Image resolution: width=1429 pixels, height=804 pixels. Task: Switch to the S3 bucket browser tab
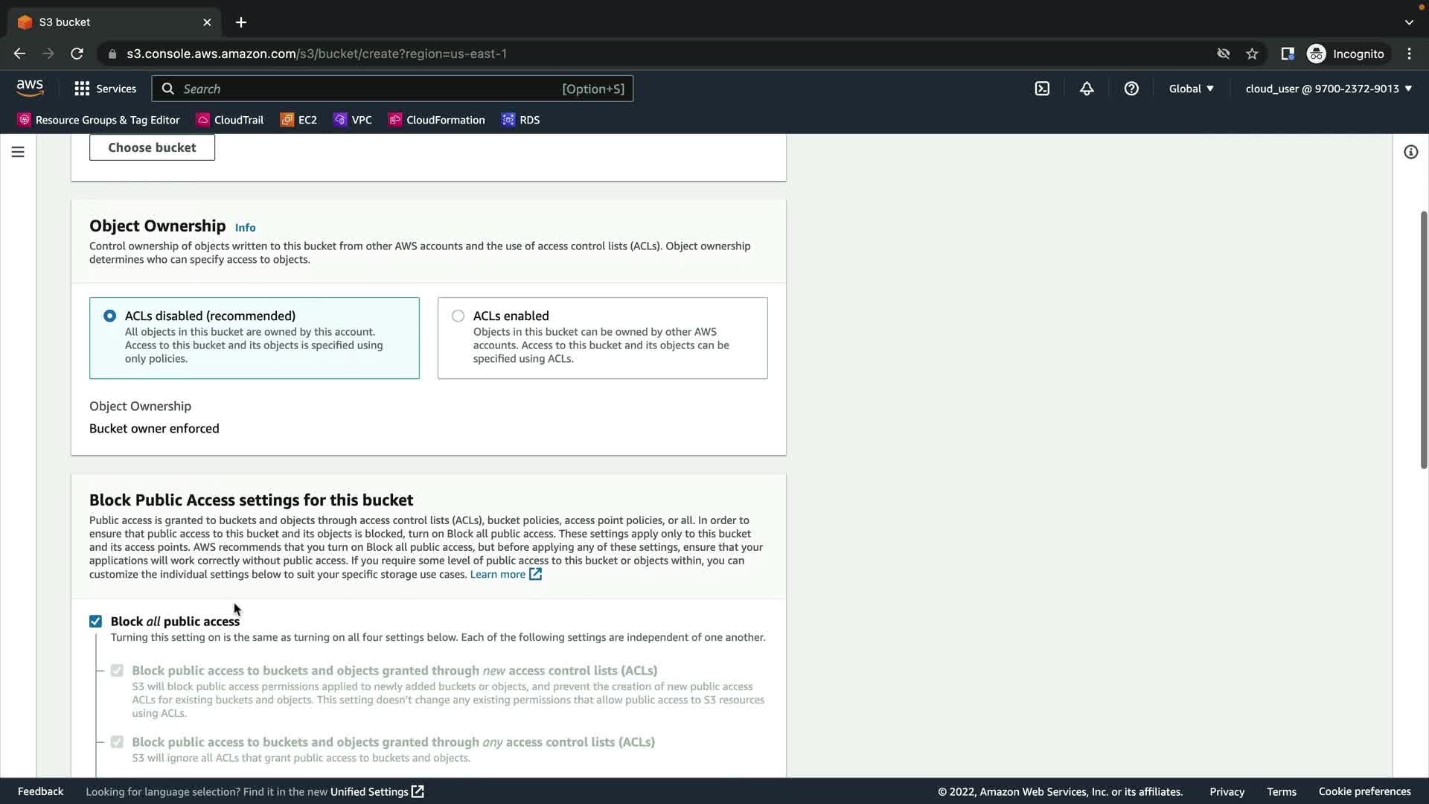click(x=112, y=22)
